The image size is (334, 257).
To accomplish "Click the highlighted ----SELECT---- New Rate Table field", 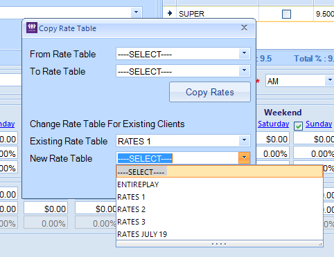I will pyautogui.click(x=177, y=158).
